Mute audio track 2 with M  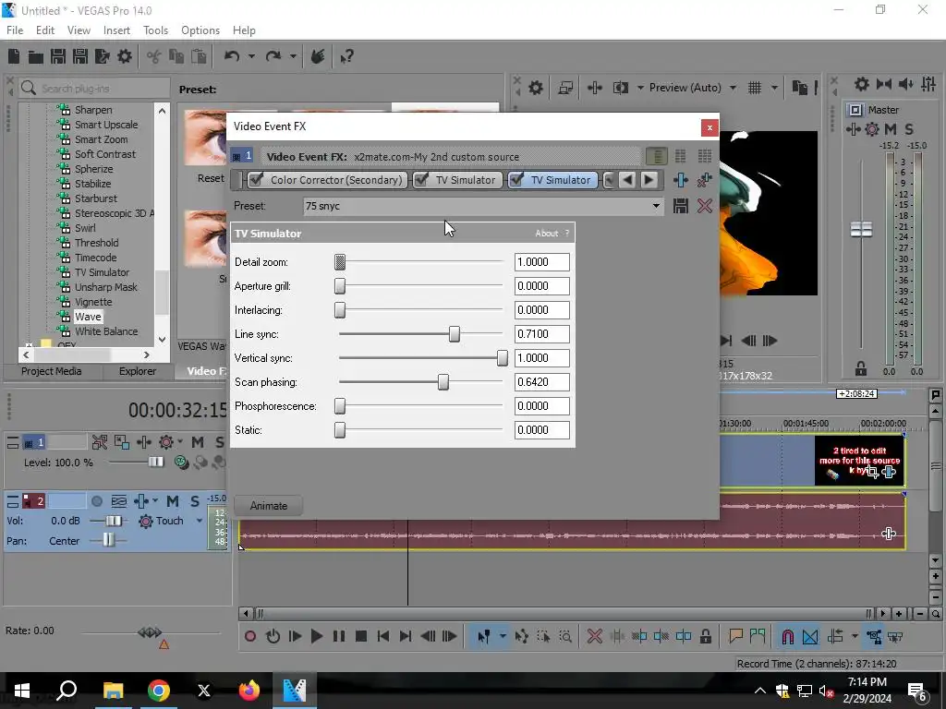coord(173,501)
